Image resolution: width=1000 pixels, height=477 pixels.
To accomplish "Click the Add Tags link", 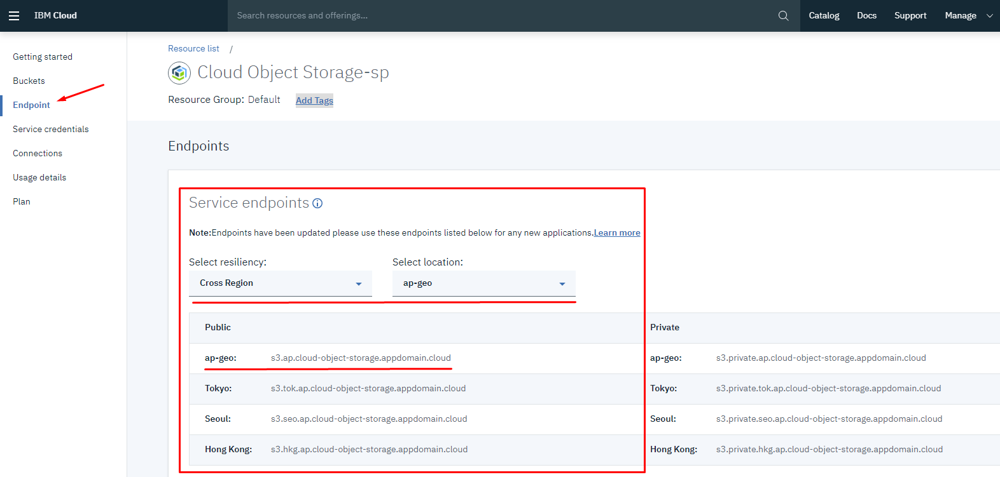I will point(314,100).
